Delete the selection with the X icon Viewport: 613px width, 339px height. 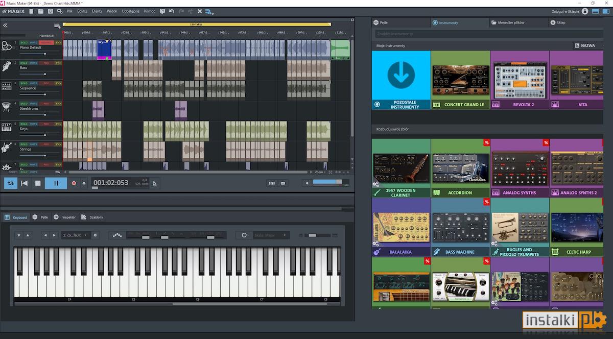point(200,11)
